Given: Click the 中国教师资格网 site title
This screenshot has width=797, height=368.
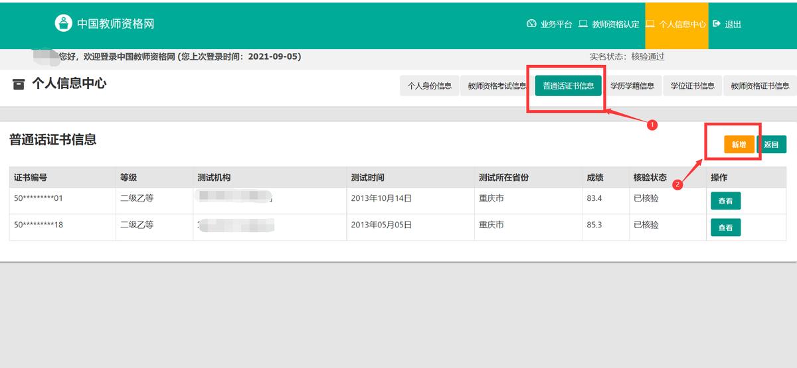Looking at the screenshot, I should 116,24.
